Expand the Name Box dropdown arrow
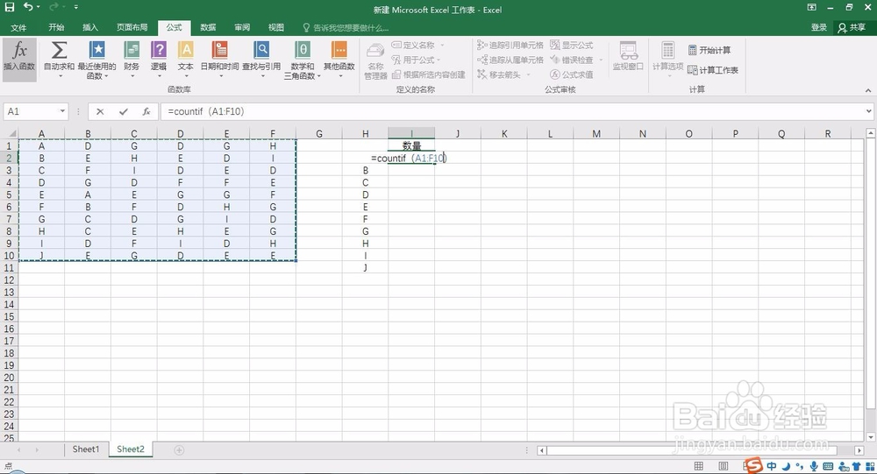Screen dimensions: 877x474 click(x=62, y=111)
